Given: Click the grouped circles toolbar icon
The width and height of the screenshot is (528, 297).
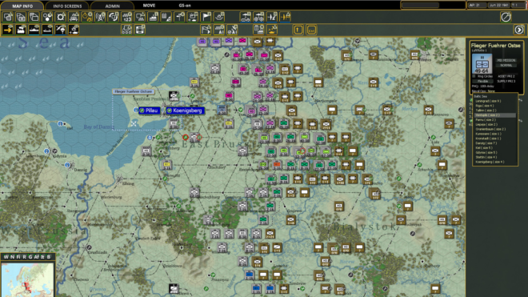Looking at the screenshot, I should (x=47, y=17).
